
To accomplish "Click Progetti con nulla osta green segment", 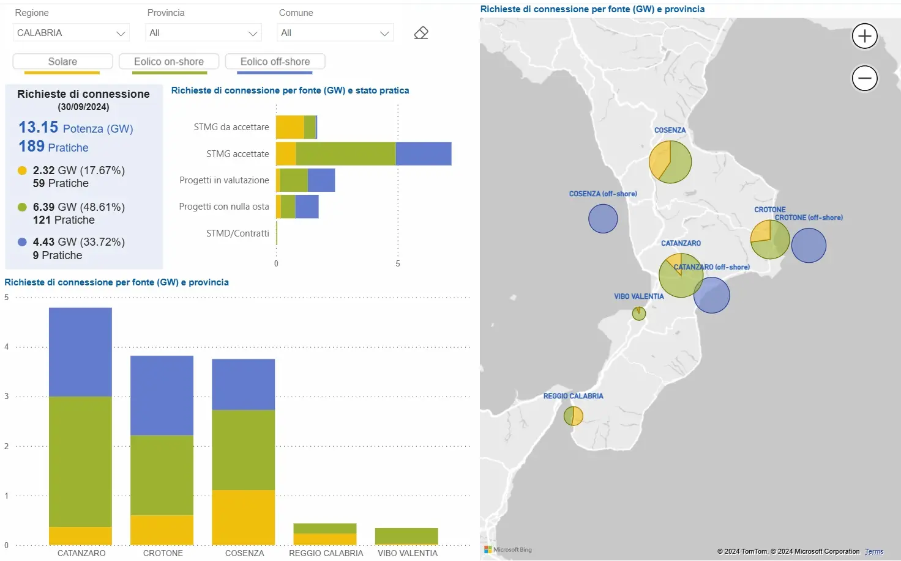I will (x=288, y=207).
